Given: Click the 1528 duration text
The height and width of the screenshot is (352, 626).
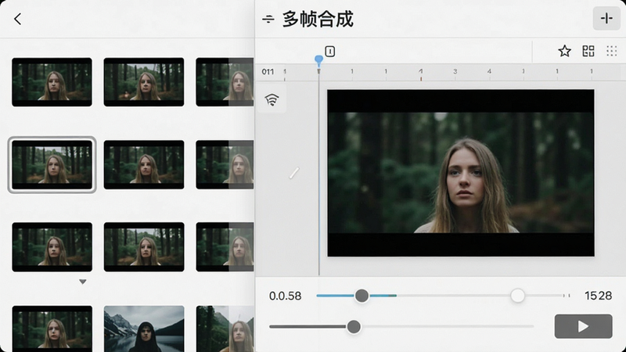Looking at the screenshot, I should (x=598, y=296).
